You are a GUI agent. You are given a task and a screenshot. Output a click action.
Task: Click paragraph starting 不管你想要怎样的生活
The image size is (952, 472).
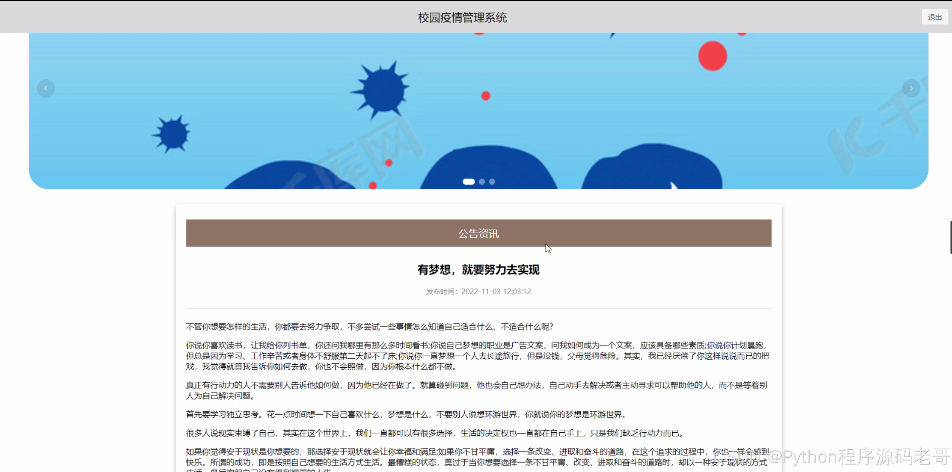click(369, 327)
